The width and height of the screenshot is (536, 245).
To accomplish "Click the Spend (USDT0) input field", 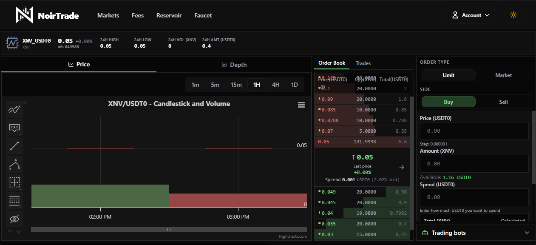I will coord(474,197).
